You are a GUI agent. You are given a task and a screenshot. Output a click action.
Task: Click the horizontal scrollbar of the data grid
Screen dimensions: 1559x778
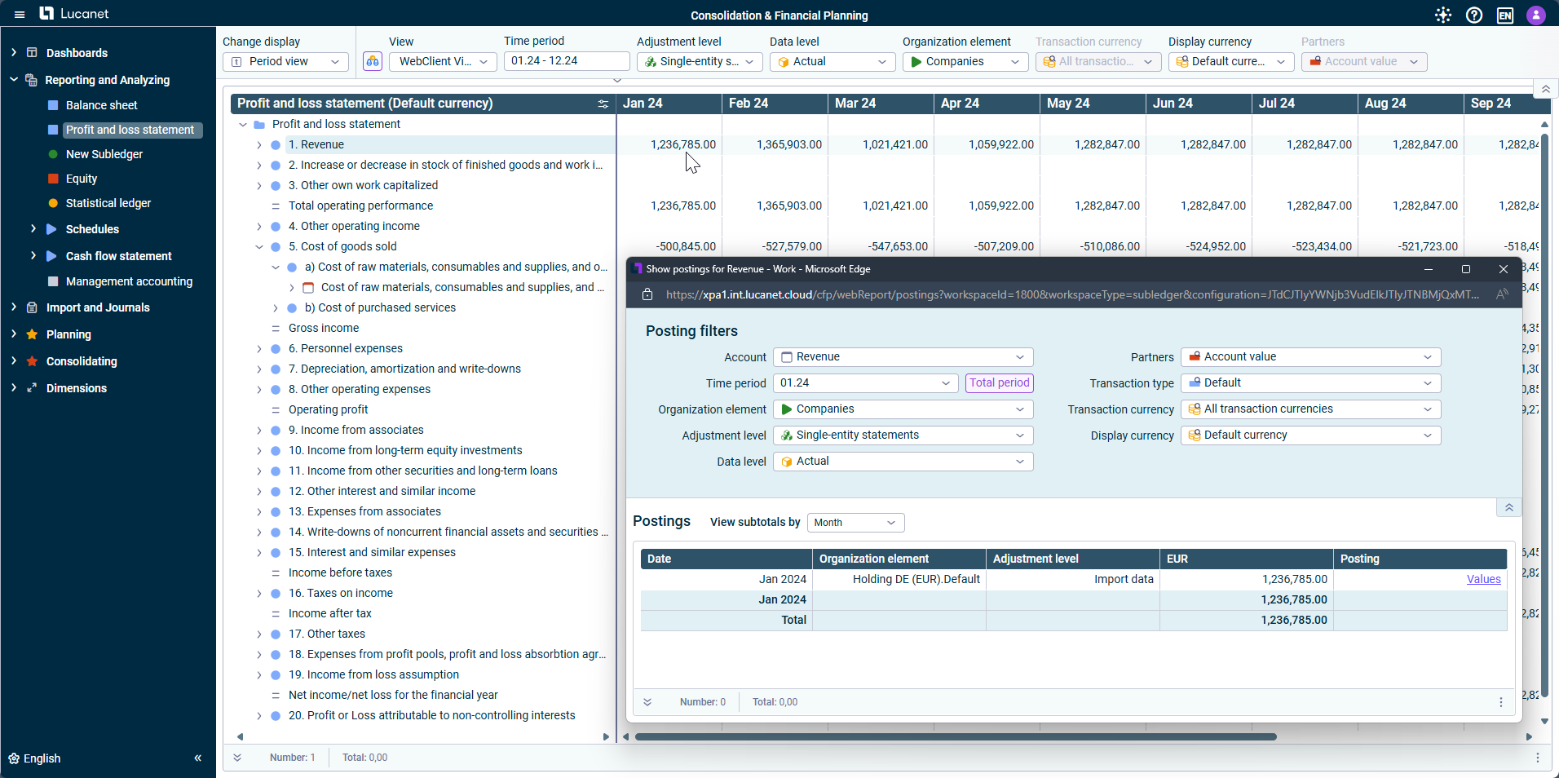coord(956,736)
